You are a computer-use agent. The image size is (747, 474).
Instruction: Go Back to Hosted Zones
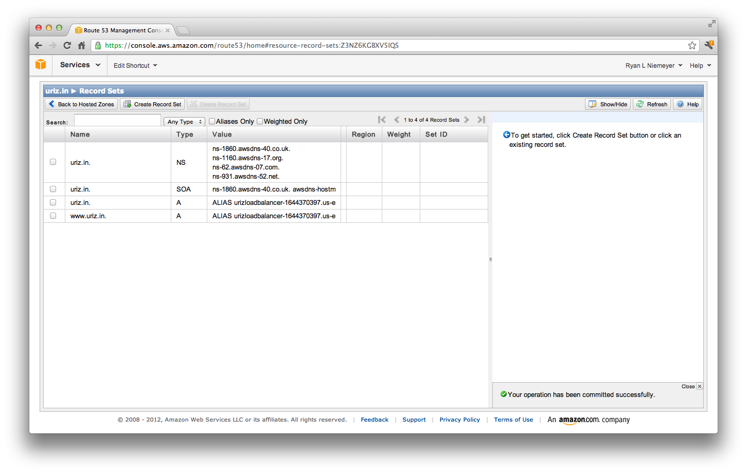tap(81, 104)
